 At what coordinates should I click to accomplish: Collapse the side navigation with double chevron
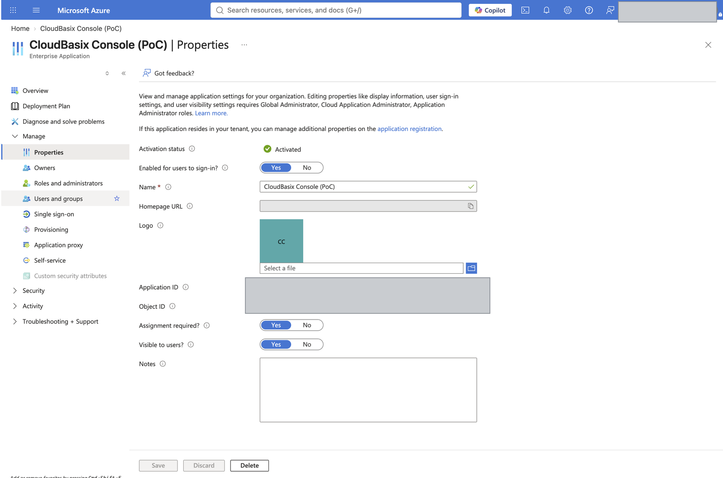click(123, 73)
